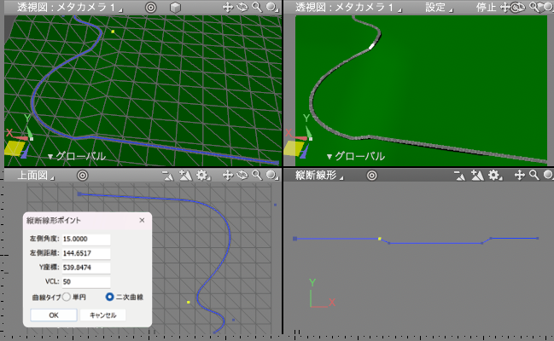
Task: Click the minus-mountain icon in 上面図 header
Action: [168, 176]
